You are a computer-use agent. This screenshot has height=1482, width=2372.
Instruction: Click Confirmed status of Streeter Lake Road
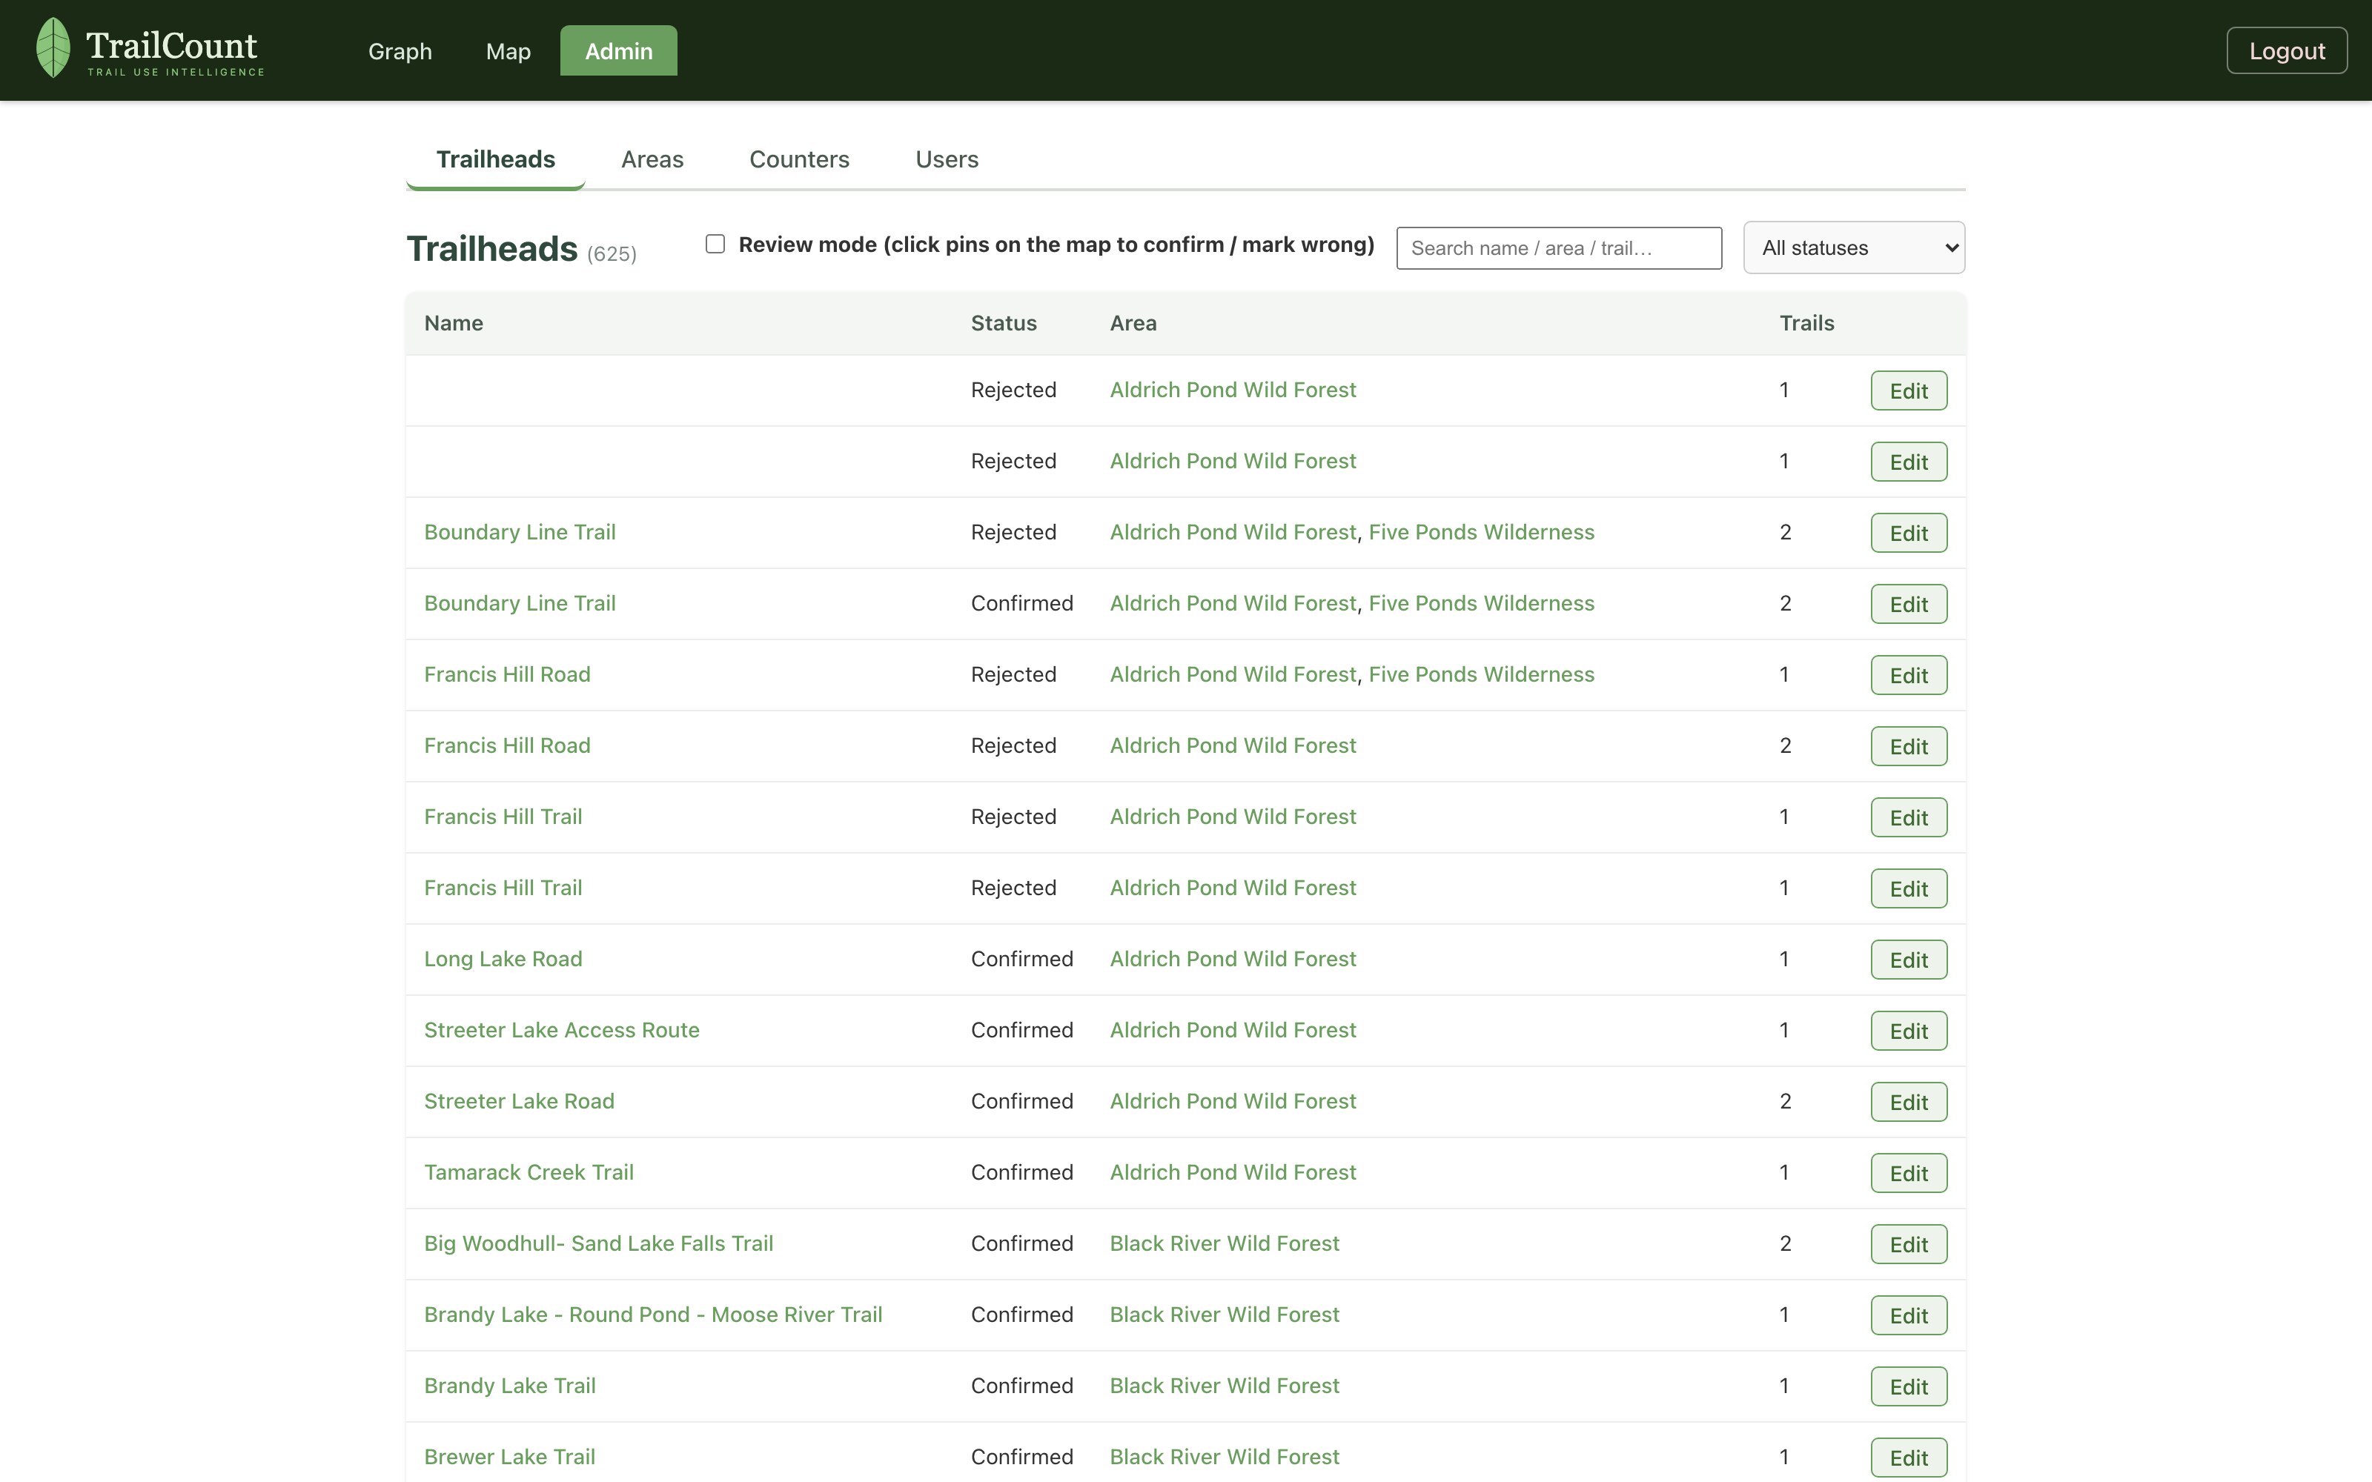pyautogui.click(x=1021, y=1102)
